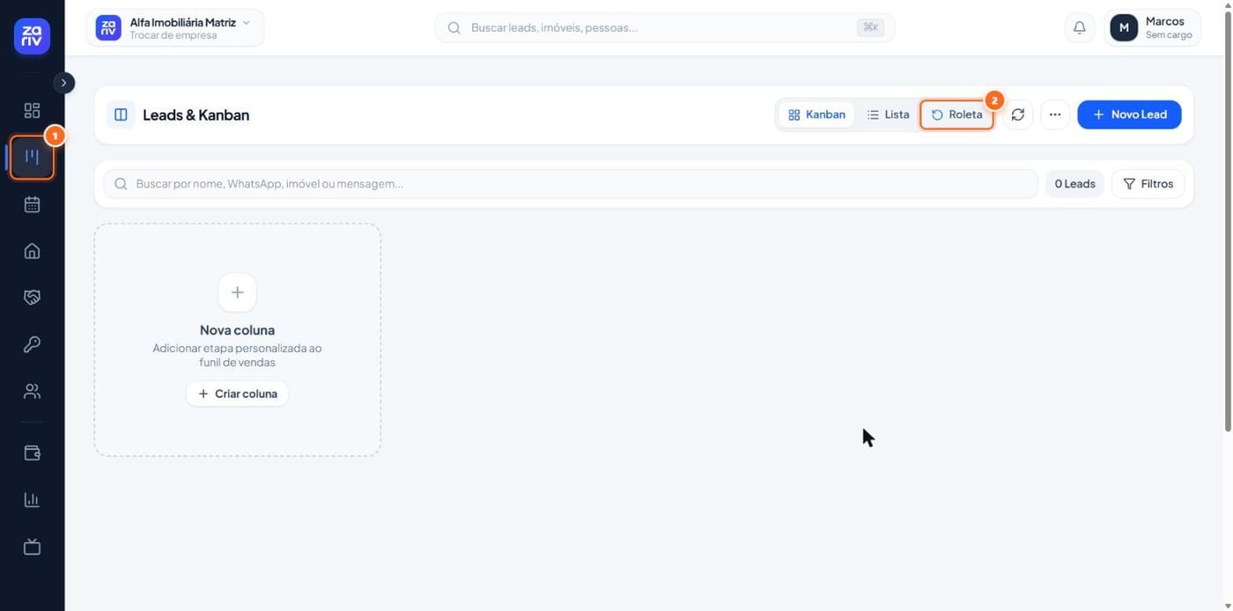Open the TV icon in sidebar

(32, 547)
